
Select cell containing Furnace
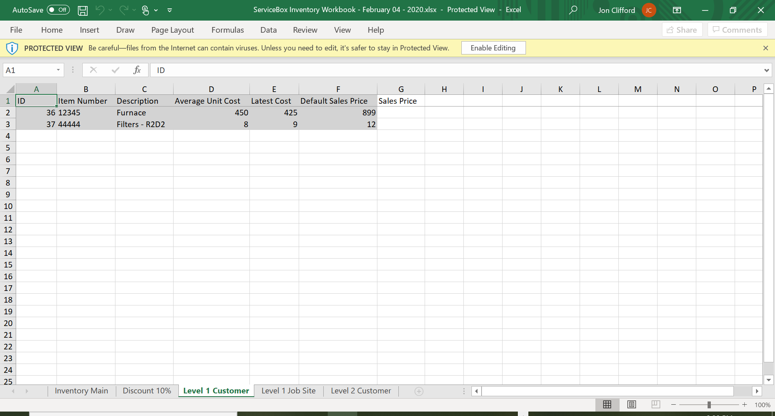(144, 113)
